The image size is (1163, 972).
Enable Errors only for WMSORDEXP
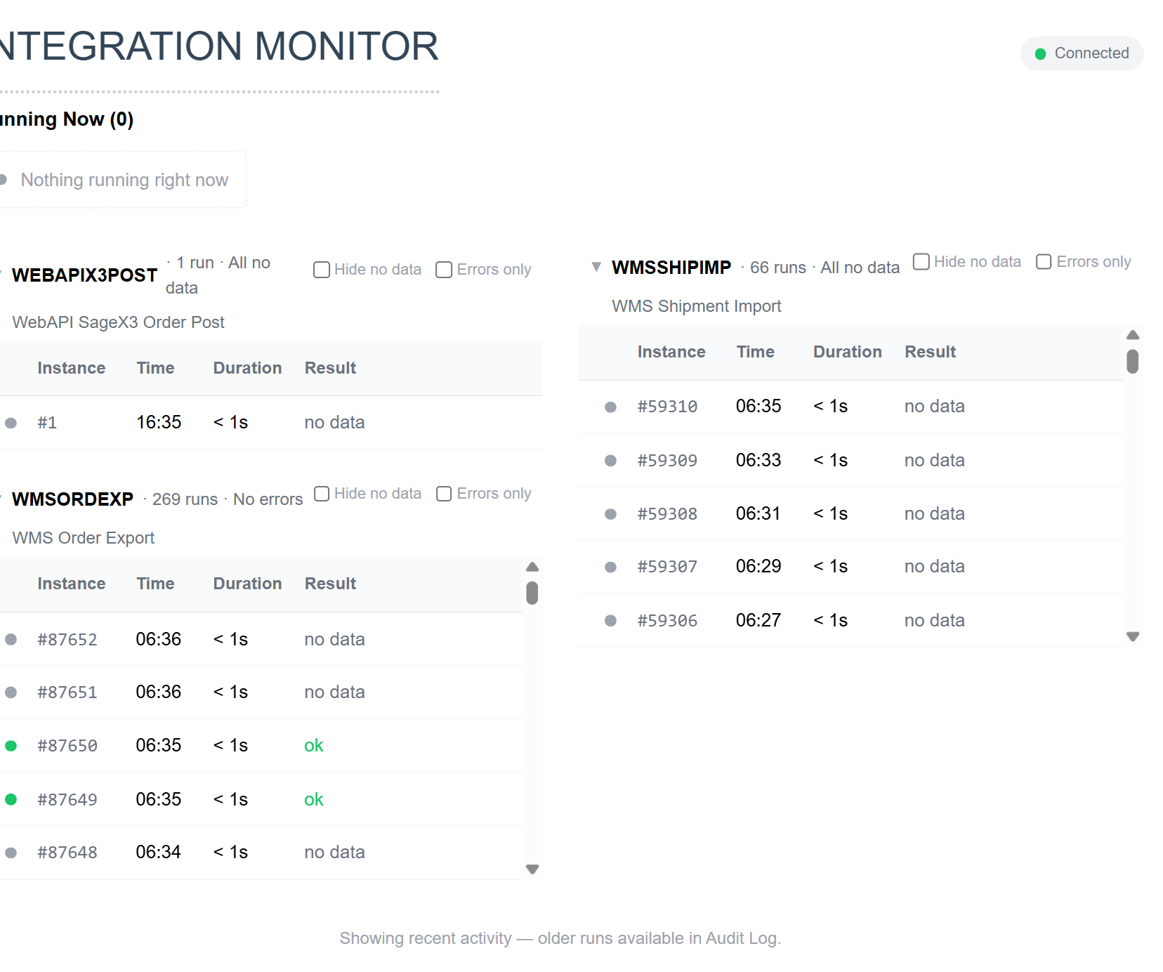click(444, 494)
